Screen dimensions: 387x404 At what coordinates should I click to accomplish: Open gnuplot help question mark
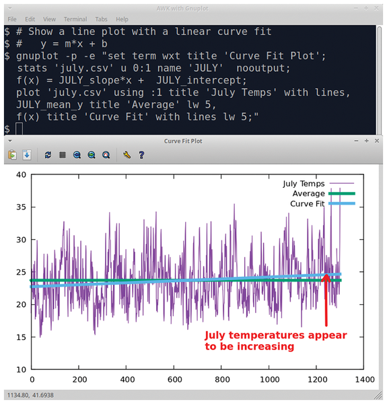(x=141, y=155)
